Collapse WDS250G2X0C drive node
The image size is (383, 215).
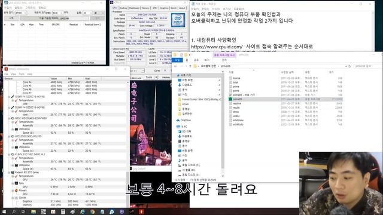[9, 136]
